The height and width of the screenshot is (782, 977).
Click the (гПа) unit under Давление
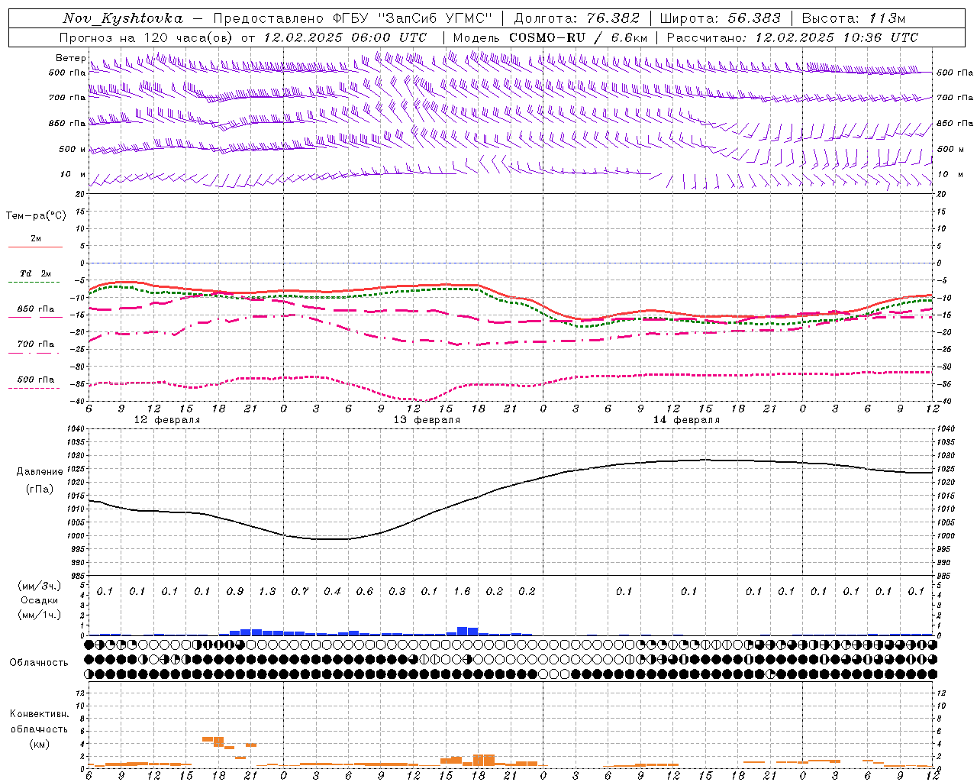pos(40,490)
